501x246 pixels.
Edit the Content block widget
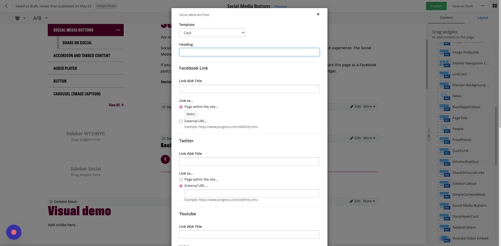355,201
